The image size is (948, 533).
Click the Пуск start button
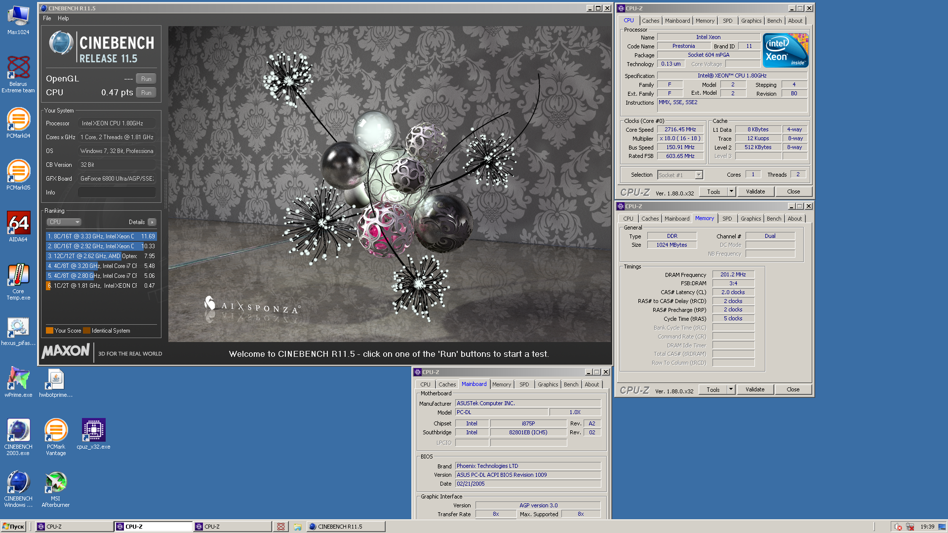[13, 527]
